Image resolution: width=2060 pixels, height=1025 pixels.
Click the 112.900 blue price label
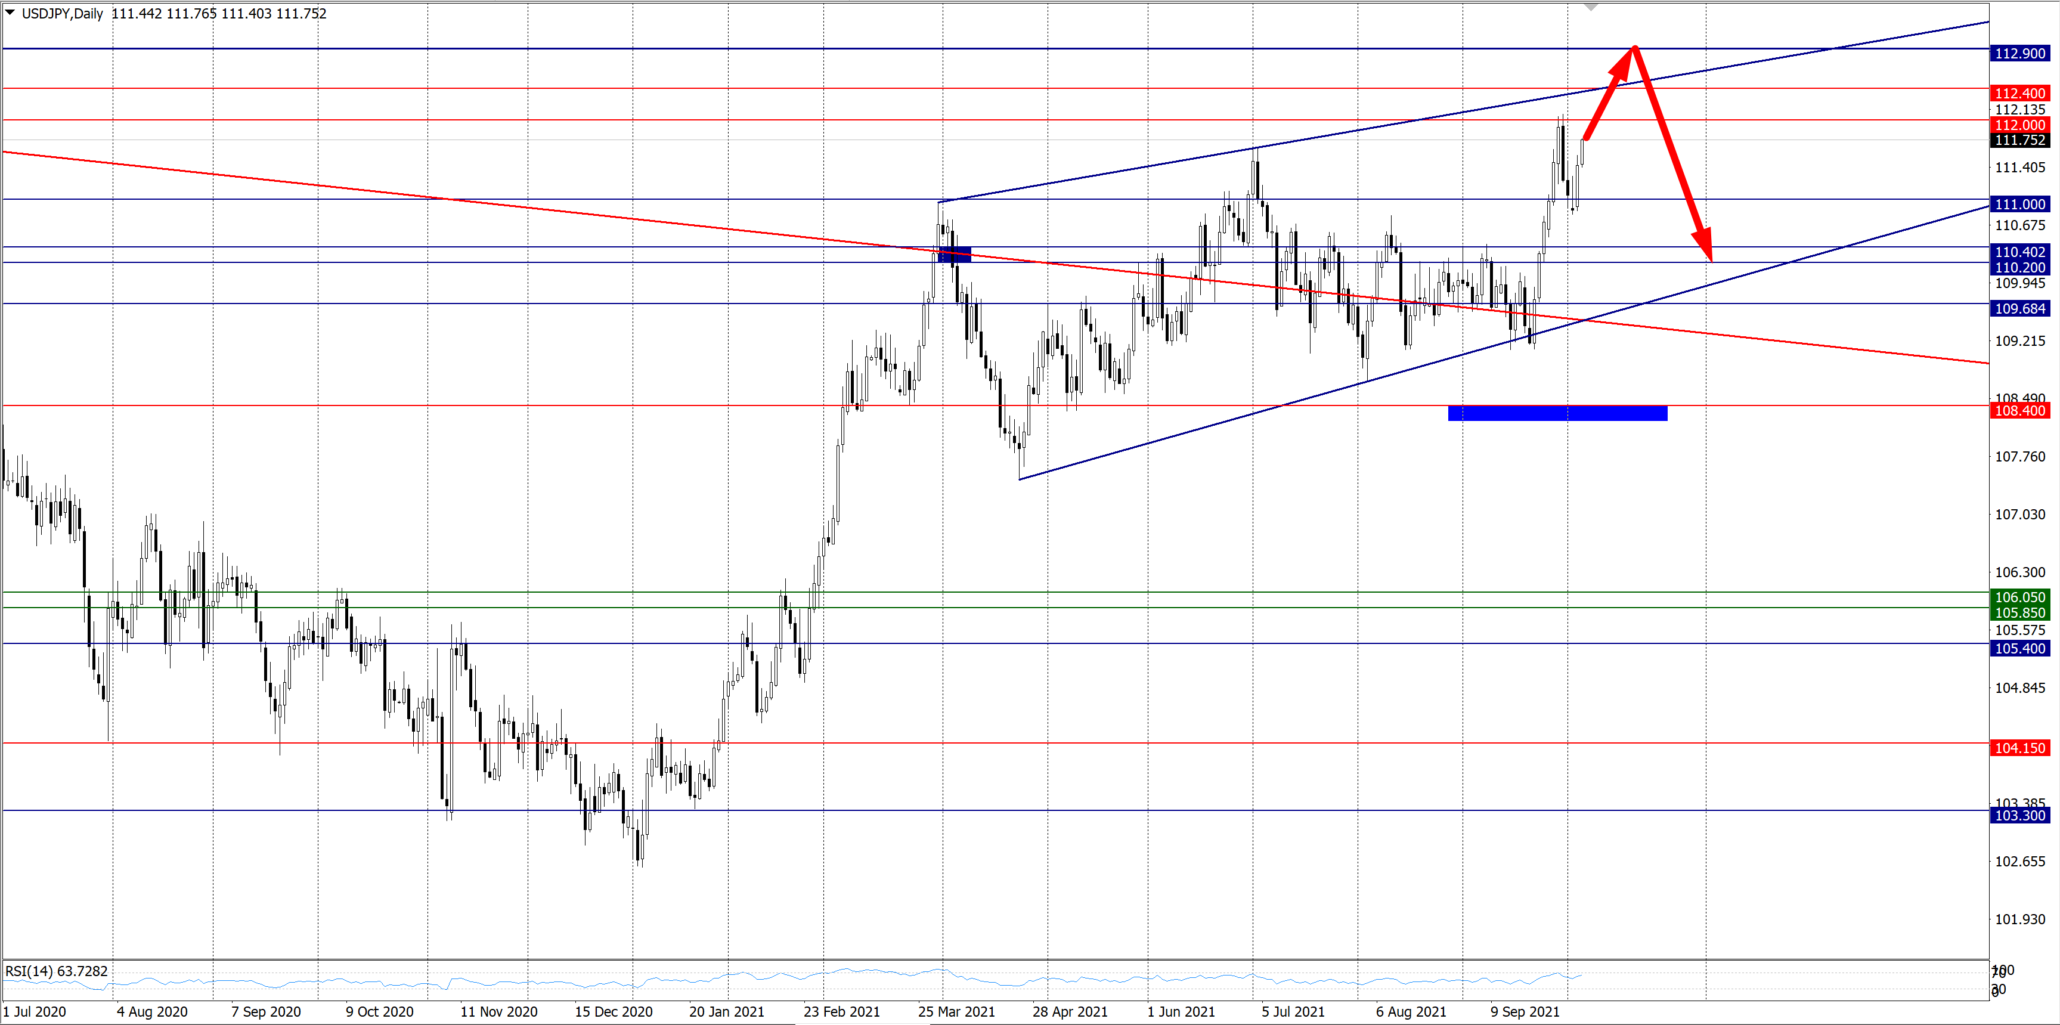click(x=2019, y=54)
